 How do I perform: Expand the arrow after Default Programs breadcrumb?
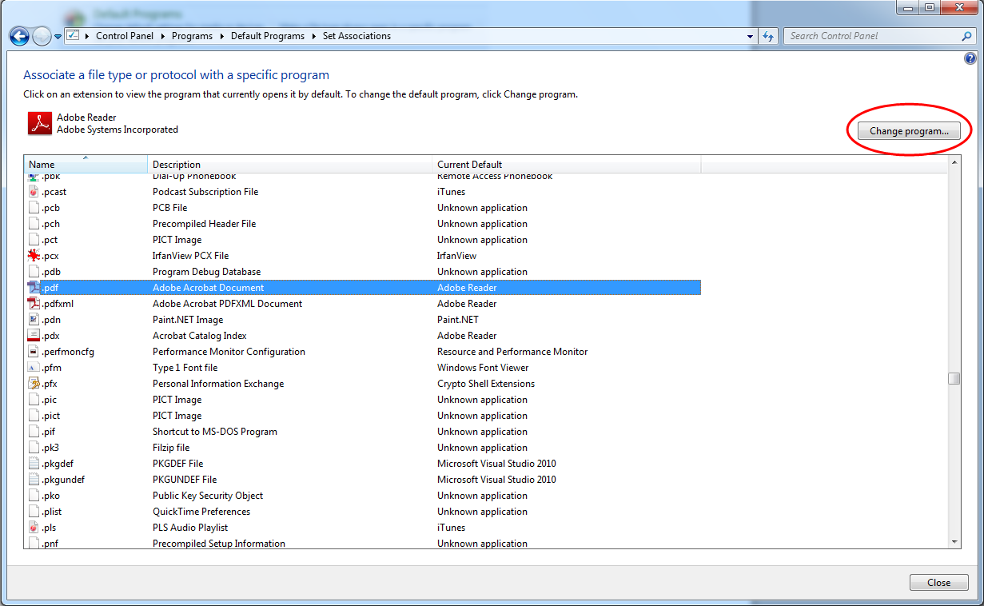(313, 36)
